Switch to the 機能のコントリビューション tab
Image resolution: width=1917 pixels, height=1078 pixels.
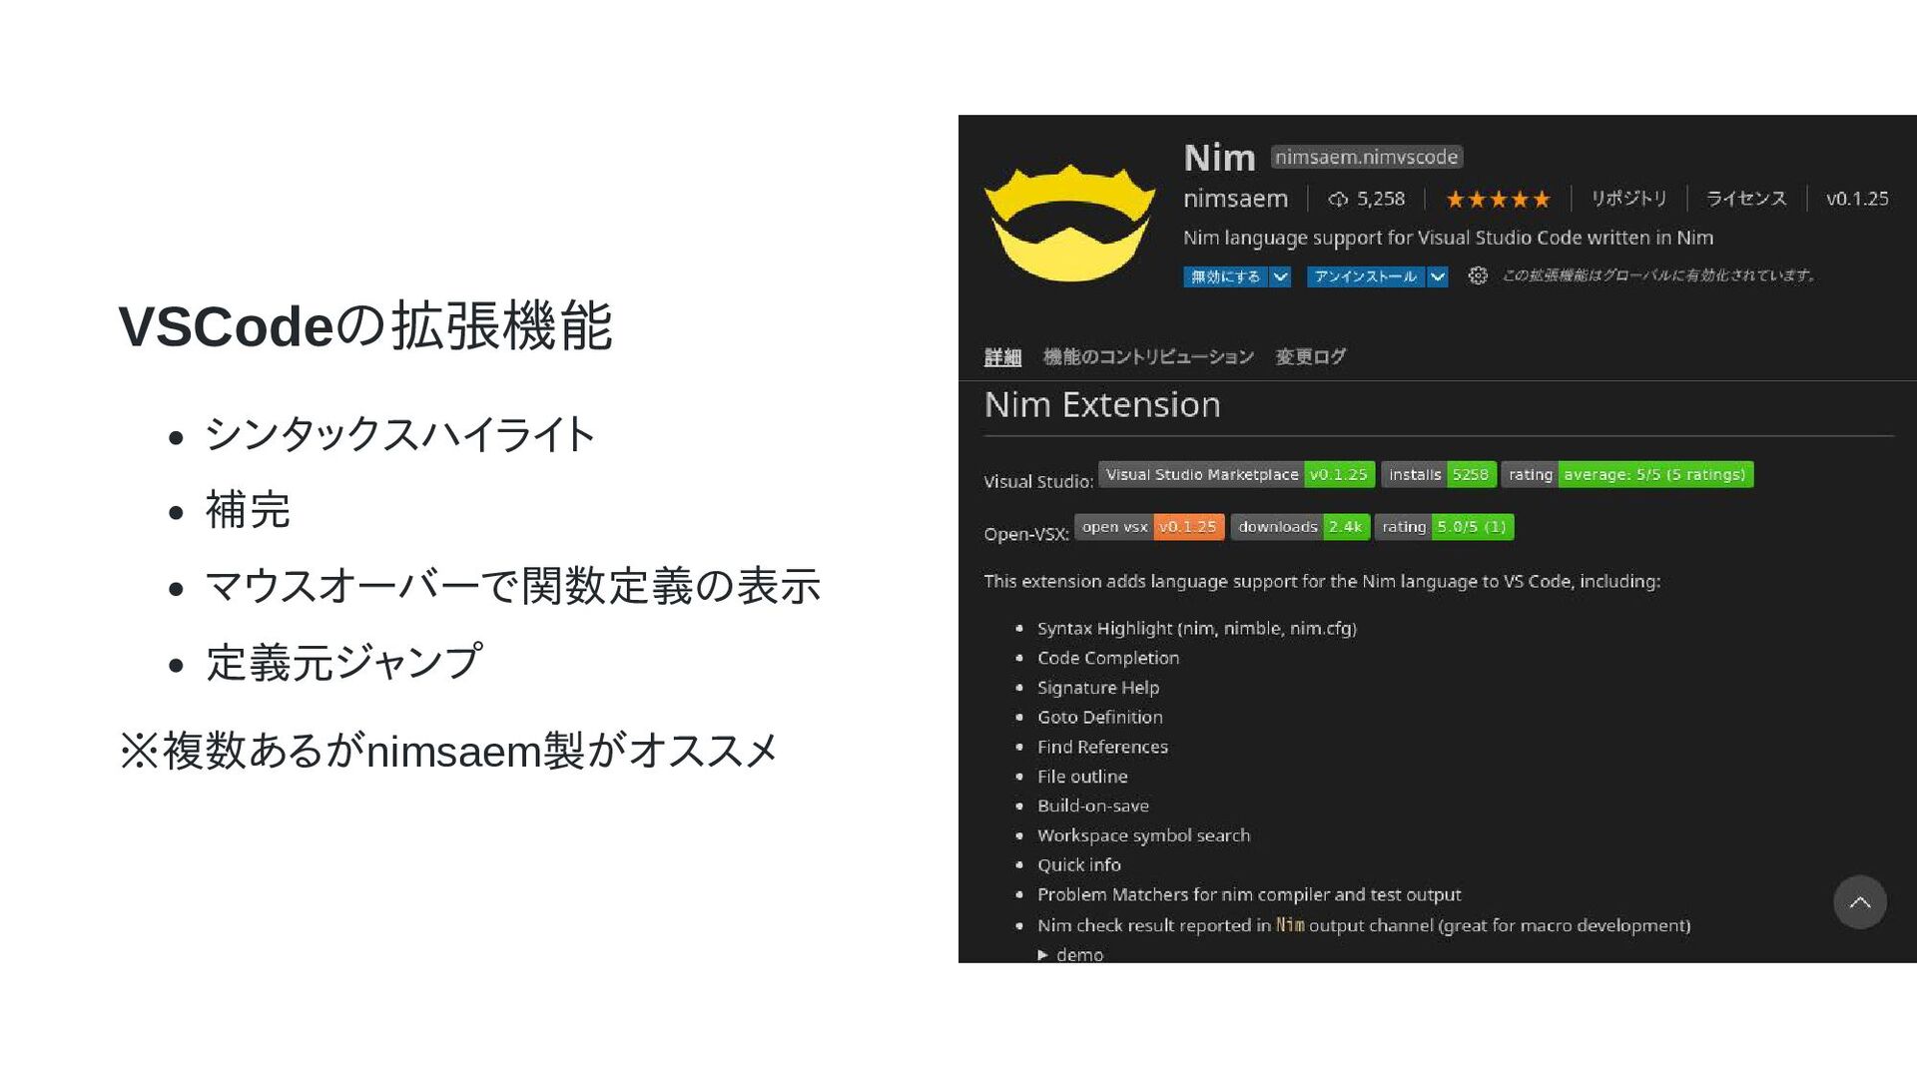[1148, 356]
